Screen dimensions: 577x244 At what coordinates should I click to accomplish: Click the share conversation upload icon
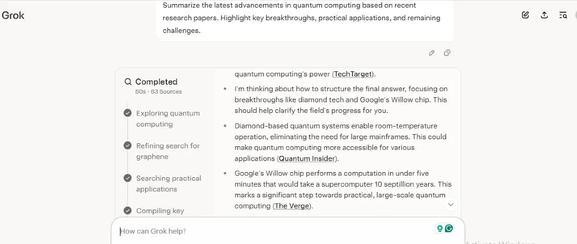click(x=544, y=15)
